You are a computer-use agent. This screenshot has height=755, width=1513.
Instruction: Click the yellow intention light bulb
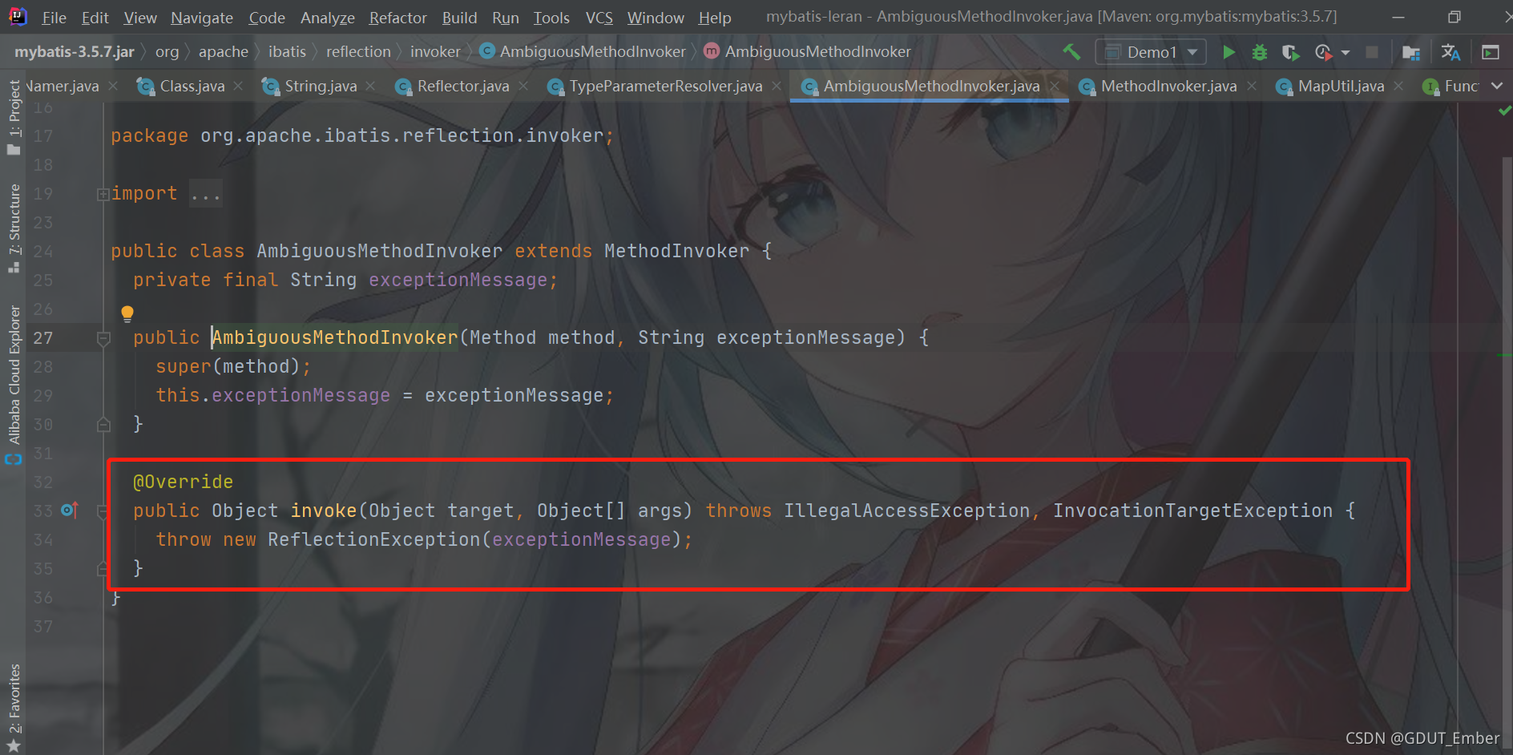[x=127, y=313]
